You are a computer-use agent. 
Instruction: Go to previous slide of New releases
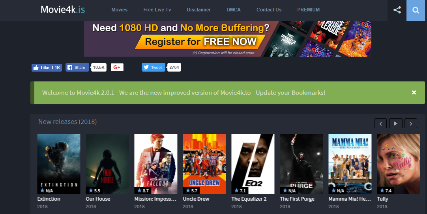pos(380,124)
